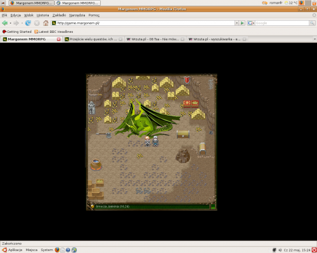Expand the URL bar history dropdown
Image resolution: width=317 pixels, height=253 pixels.
coord(236,23)
